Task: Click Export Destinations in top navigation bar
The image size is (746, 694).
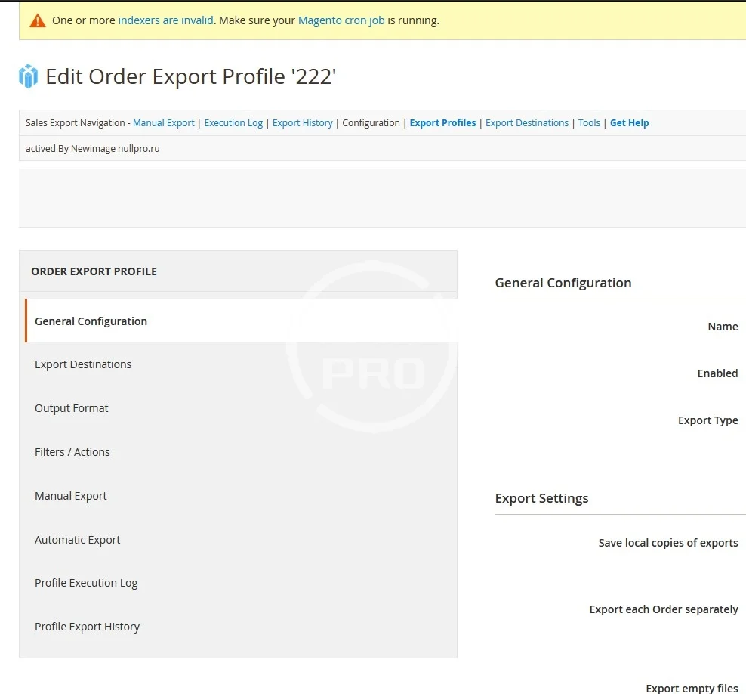Action: click(x=527, y=123)
